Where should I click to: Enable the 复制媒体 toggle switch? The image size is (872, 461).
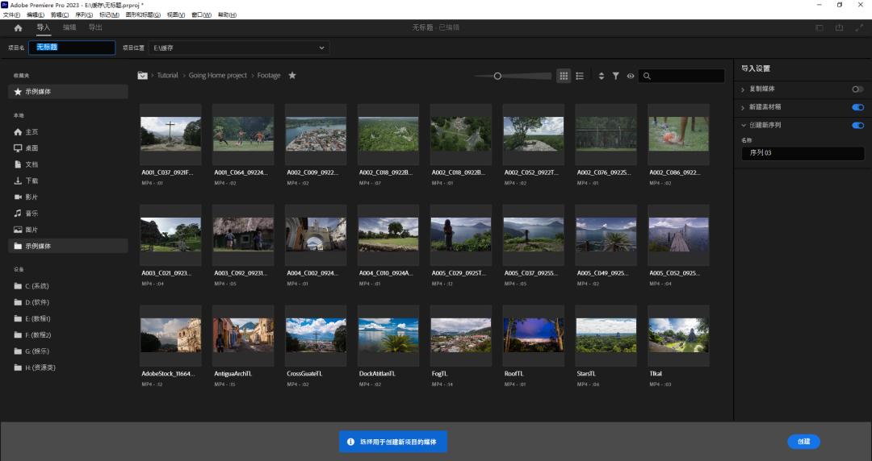[x=857, y=89]
